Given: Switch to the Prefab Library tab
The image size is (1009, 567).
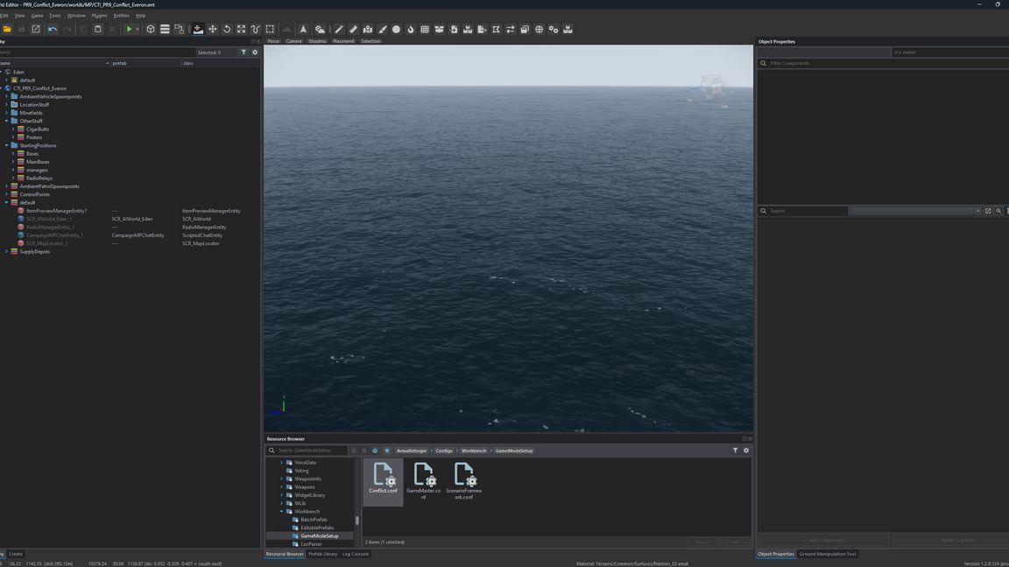Looking at the screenshot, I should coord(322,554).
